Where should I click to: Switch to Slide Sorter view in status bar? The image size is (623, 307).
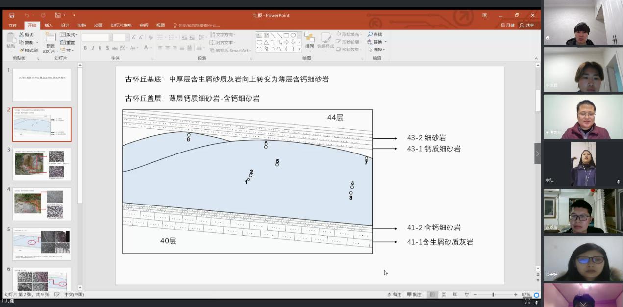tap(444, 295)
